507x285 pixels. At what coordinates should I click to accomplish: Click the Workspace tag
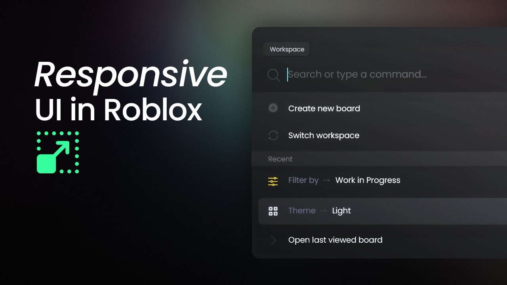[287, 49]
